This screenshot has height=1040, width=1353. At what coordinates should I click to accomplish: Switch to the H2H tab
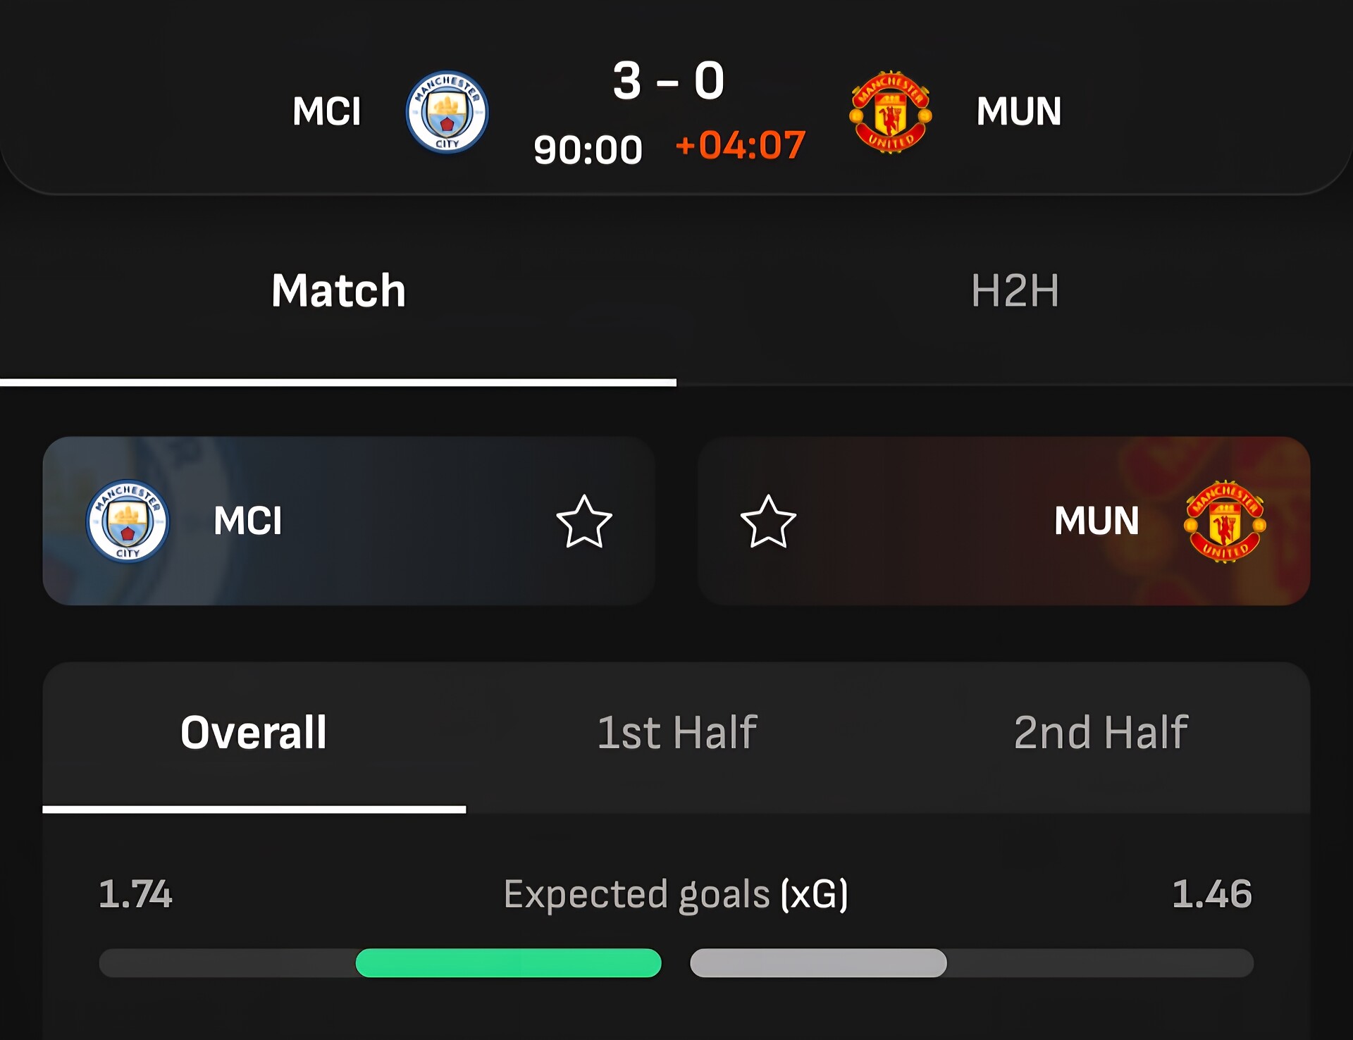pyautogui.click(x=1015, y=290)
